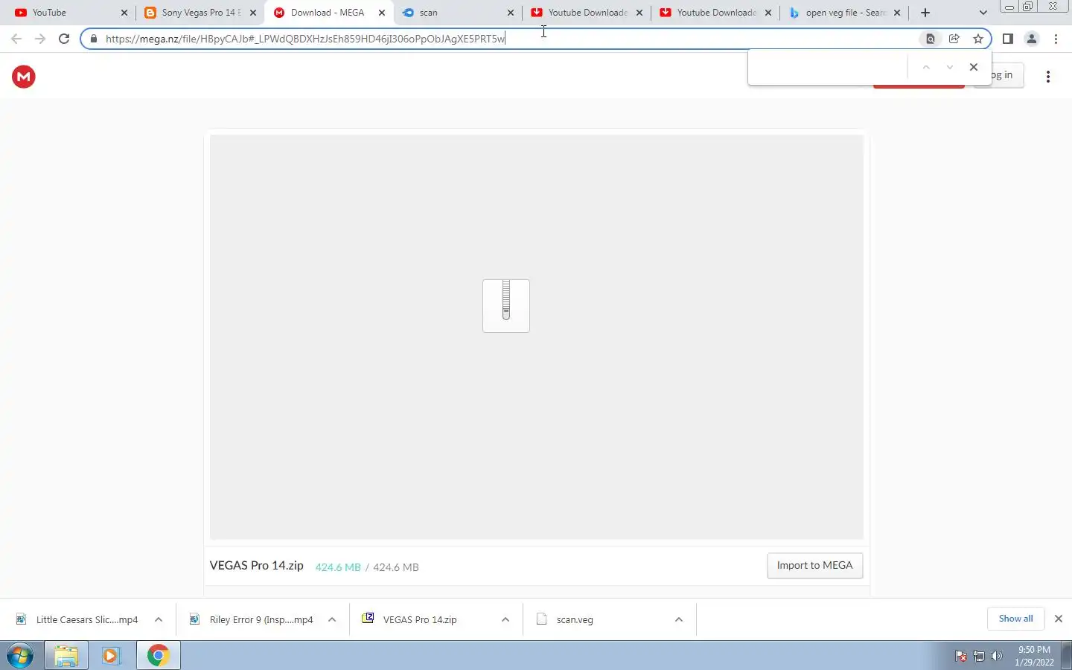Click the find-in-page text field
This screenshot has width=1072, height=670.
828,67
